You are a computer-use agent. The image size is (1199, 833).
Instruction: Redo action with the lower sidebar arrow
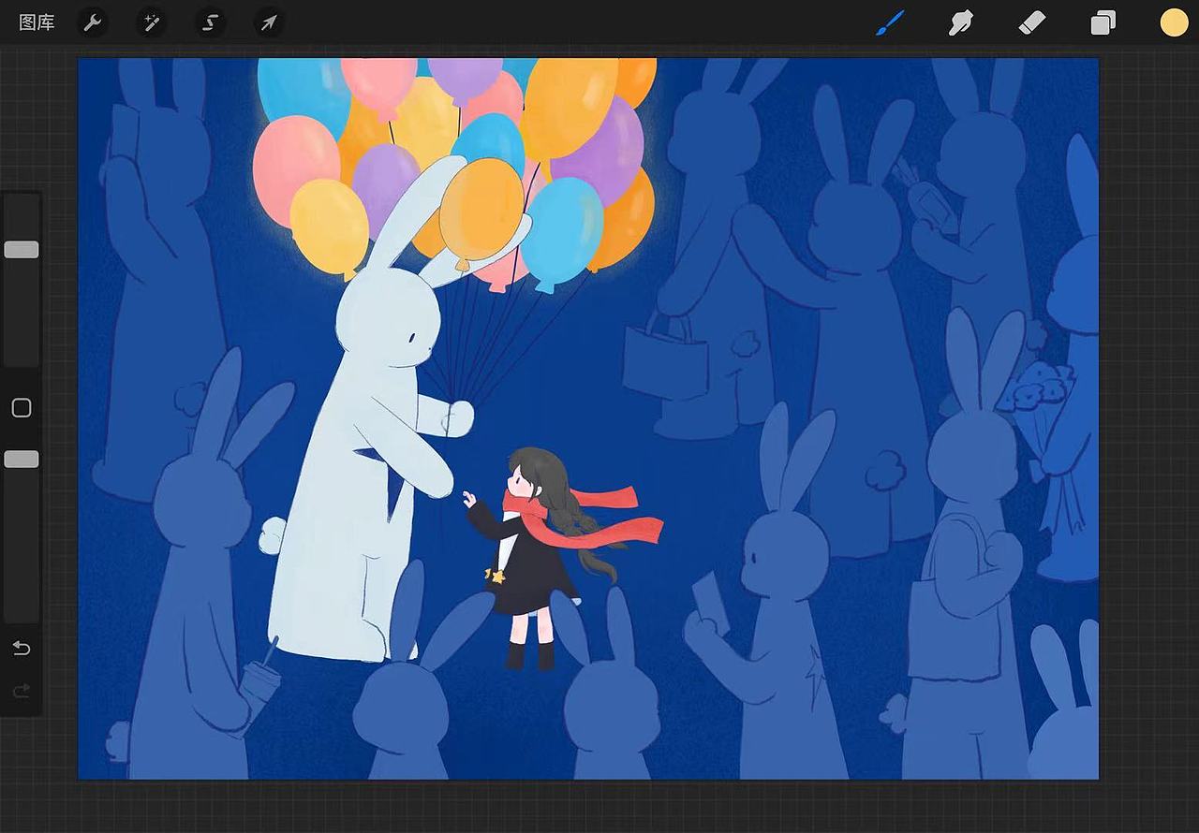coord(22,691)
